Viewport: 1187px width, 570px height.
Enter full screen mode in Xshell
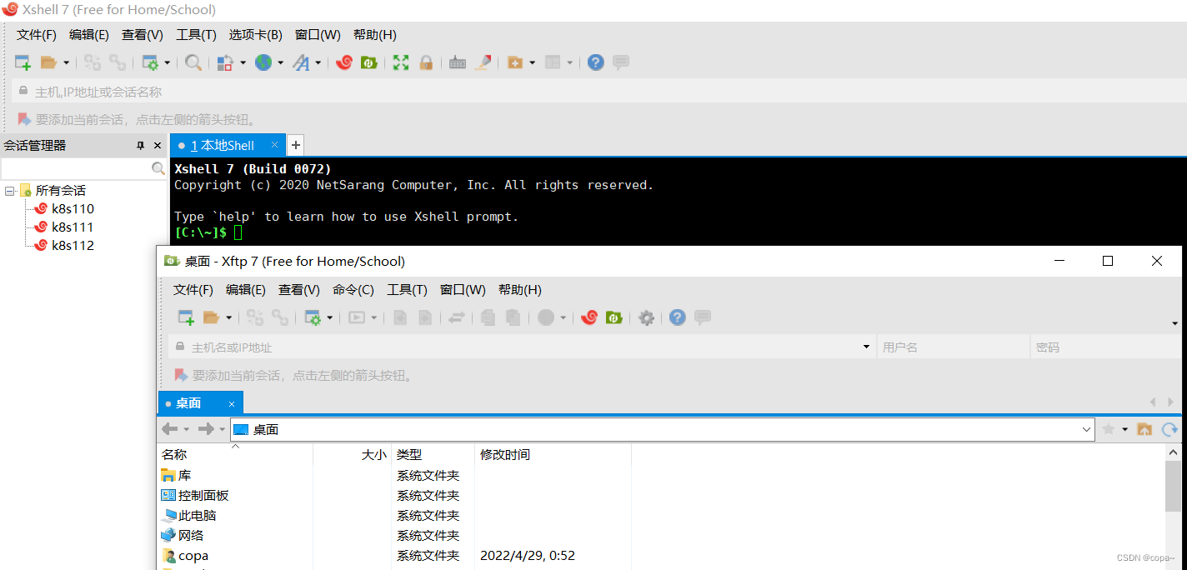pos(400,62)
